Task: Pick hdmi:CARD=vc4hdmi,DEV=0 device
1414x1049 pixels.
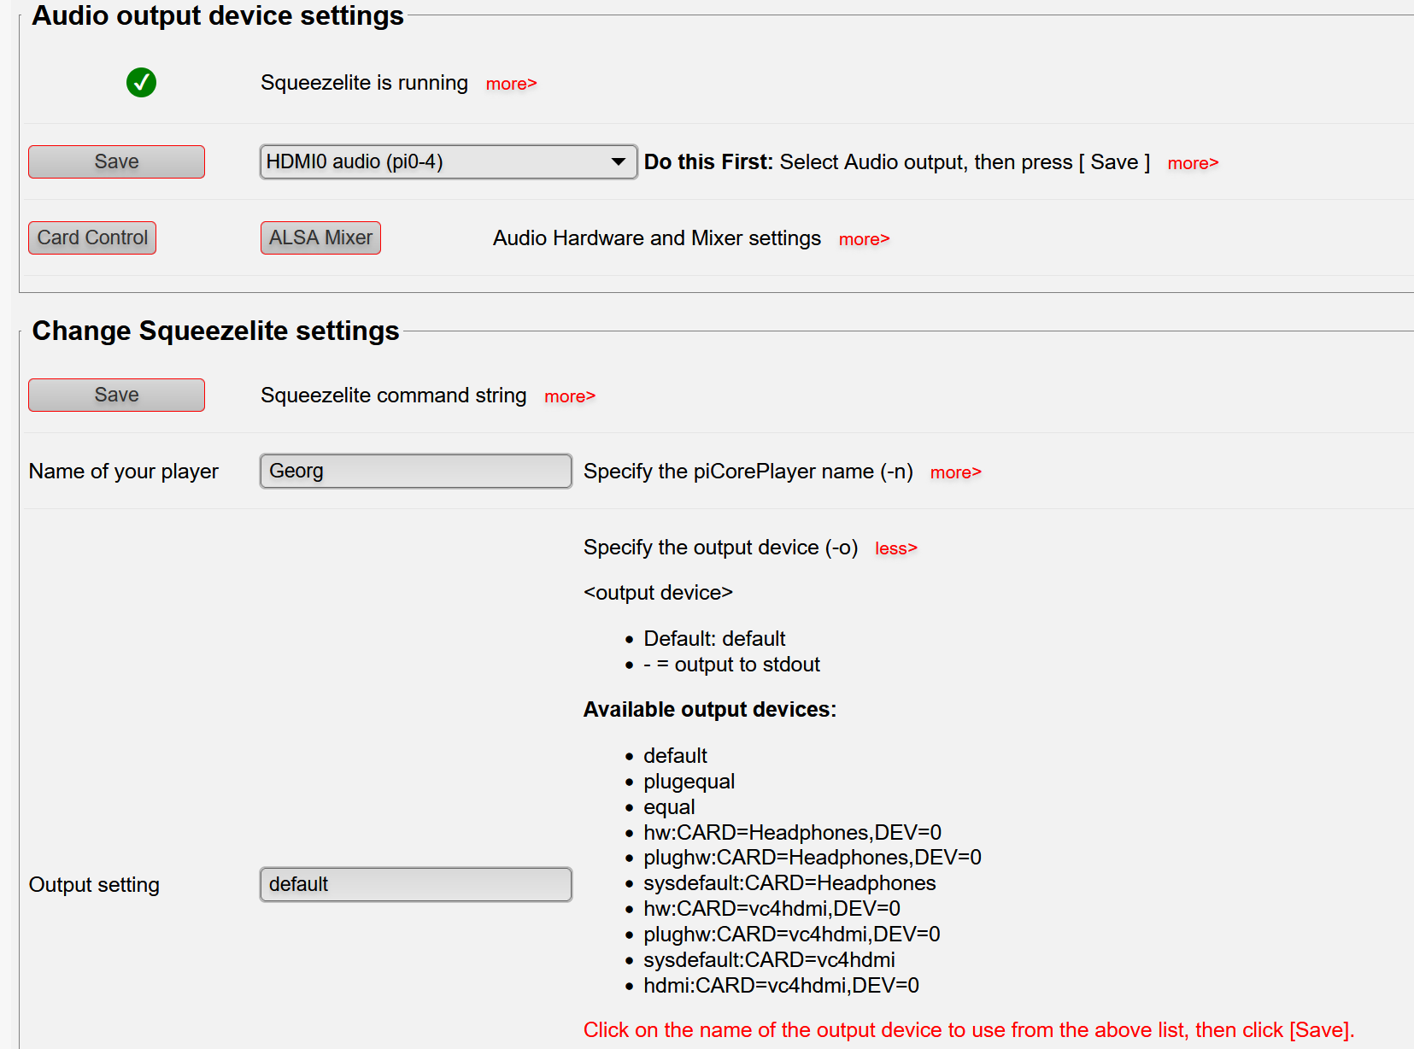Action: pos(781,986)
